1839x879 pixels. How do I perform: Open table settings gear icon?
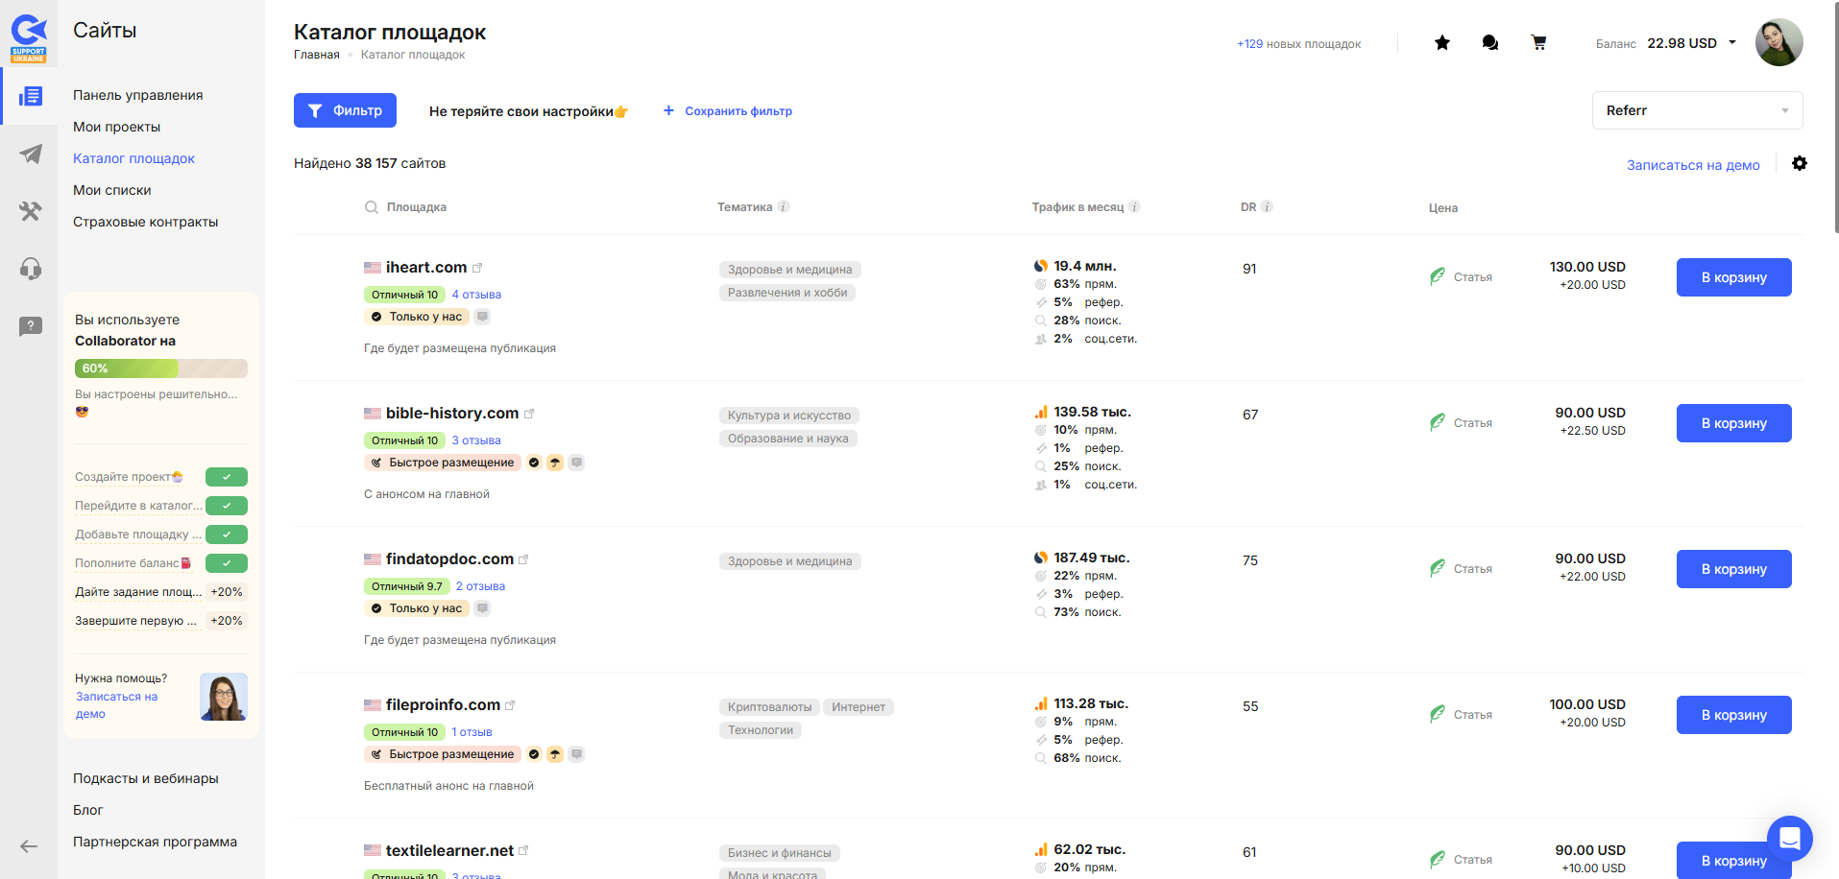[1799, 164]
